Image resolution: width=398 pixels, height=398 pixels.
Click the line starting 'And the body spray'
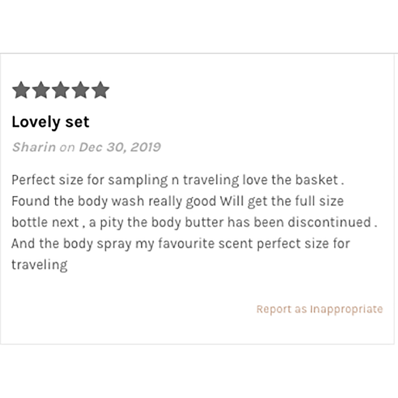tap(181, 244)
